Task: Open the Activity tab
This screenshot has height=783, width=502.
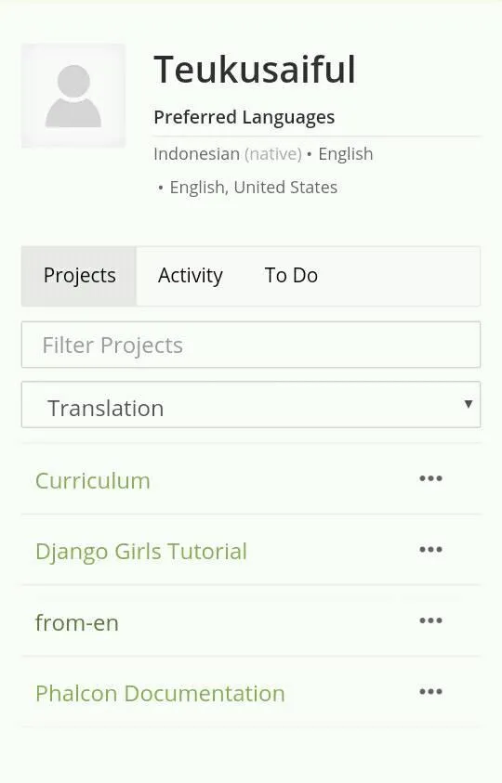Action: (x=190, y=276)
